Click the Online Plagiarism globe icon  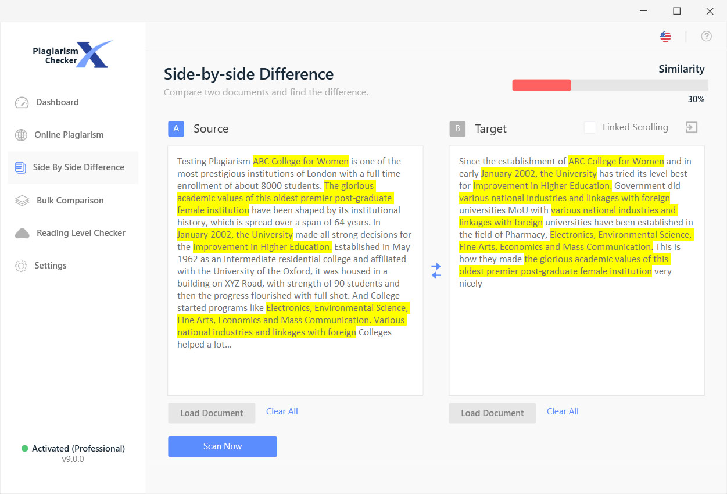pos(21,135)
